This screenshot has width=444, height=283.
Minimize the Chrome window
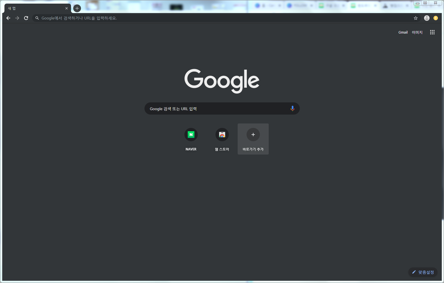coord(417,3)
